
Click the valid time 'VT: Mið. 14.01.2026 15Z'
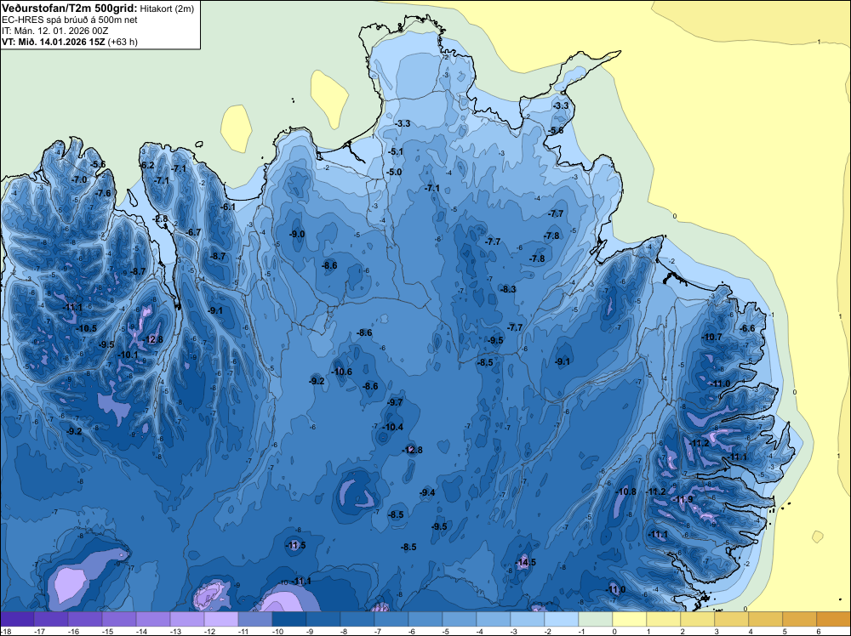[x=53, y=42]
